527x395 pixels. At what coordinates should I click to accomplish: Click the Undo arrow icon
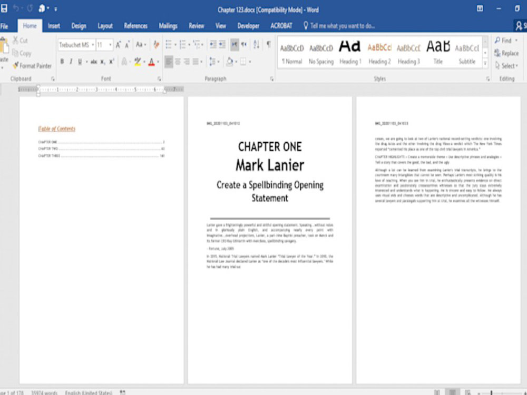click(16, 8)
